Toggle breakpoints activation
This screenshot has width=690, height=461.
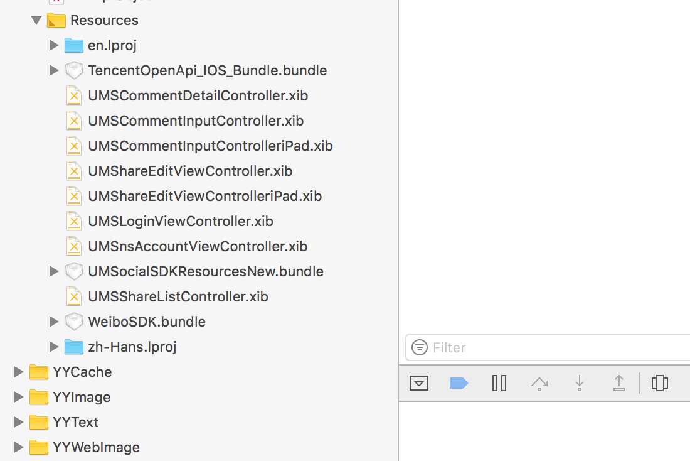459,383
